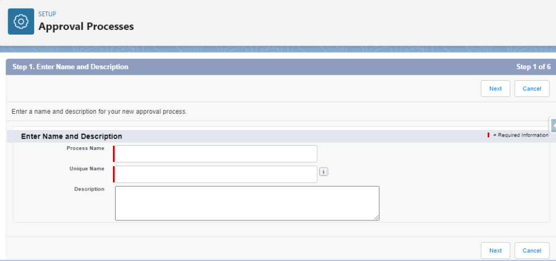The image size is (556, 261).
Task: Click the Unique Name field label
Action: pyautogui.click(x=86, y=169)
